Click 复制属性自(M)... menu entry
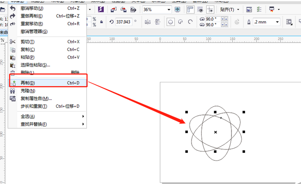Image resolution: width=301 pixels, height=184 pixels. 36,98
